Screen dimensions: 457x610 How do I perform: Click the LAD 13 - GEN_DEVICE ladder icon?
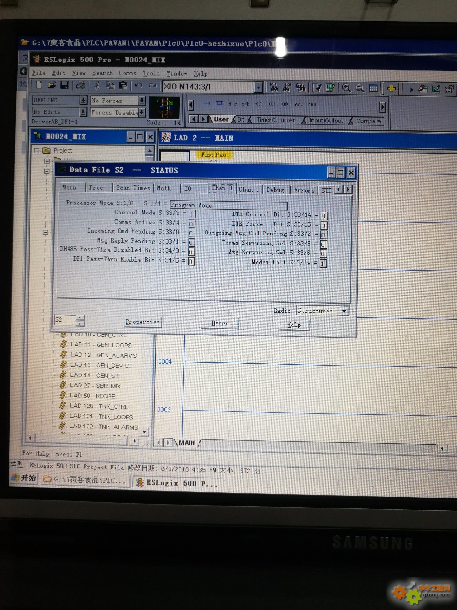tap(63, 365)
